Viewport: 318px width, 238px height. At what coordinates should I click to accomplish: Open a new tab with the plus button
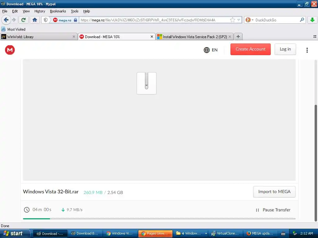238,37
